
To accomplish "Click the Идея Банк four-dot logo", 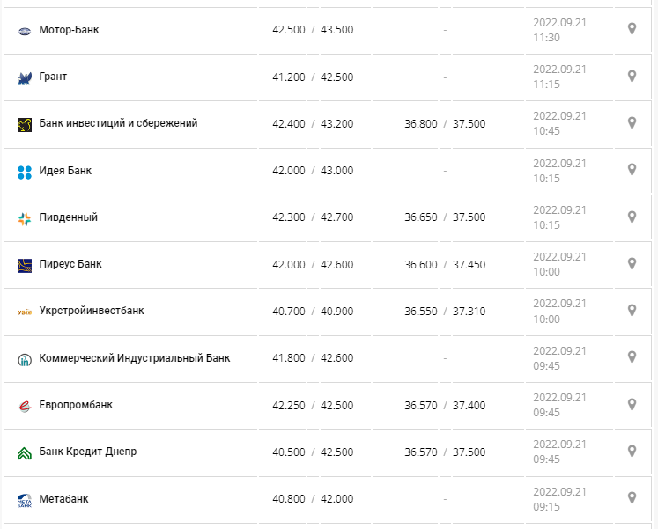I will (x=25, y=172).
